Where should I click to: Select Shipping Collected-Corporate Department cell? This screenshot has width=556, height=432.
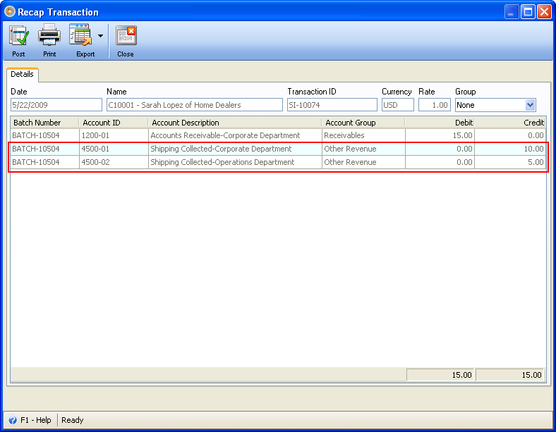[x=235, y=149]
